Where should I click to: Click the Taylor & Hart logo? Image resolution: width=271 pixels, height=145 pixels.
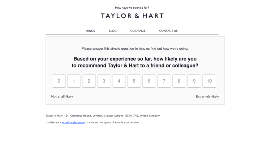132,16
